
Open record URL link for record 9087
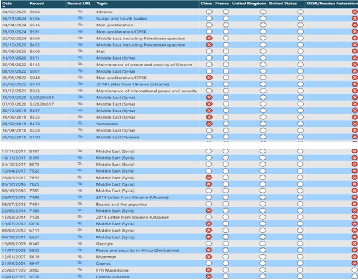pos(80,71)
